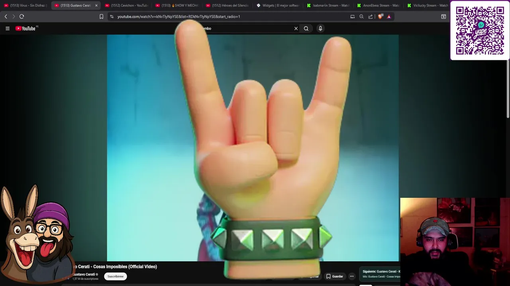The height and width of the screenshot is (286, 510).
Task: Open the YouTube hamburger guide menu
Action: 8,28
